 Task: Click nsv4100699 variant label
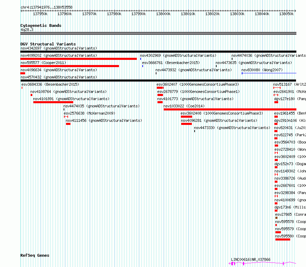[x=290, y=200]
